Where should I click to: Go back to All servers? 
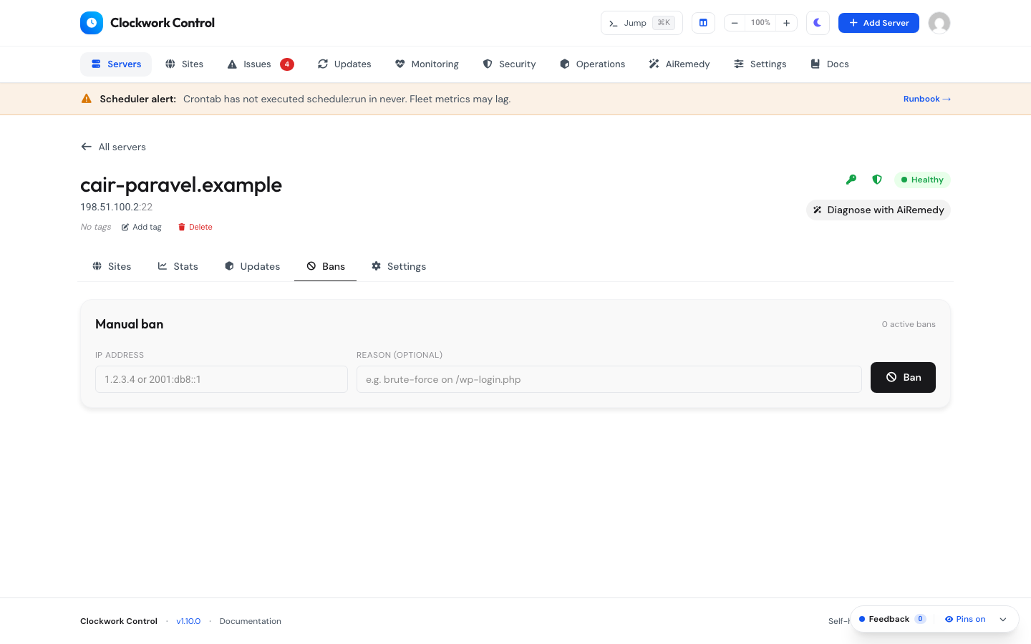pos(113,147)
